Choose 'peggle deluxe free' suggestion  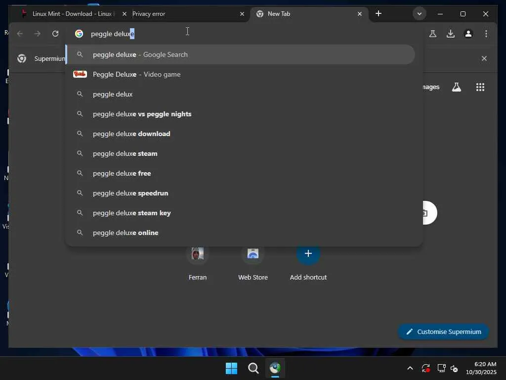pos(241,173)
